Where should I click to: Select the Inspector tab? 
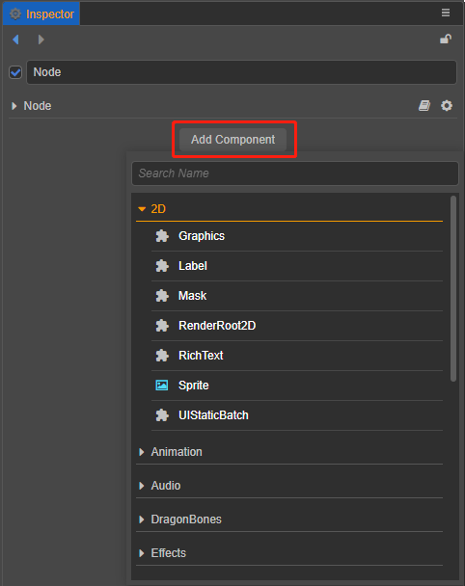tap(41, 13)
